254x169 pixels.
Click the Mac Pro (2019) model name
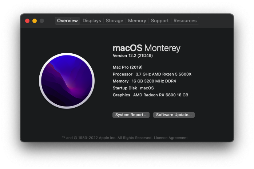128,67
